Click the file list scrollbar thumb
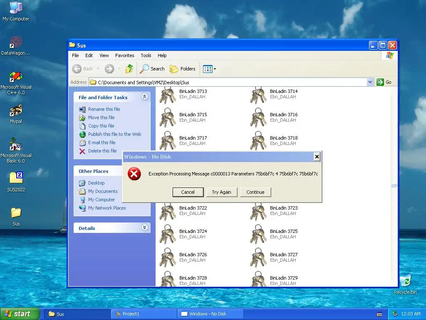Screen dimensions: 426x320 click(394, 186)
